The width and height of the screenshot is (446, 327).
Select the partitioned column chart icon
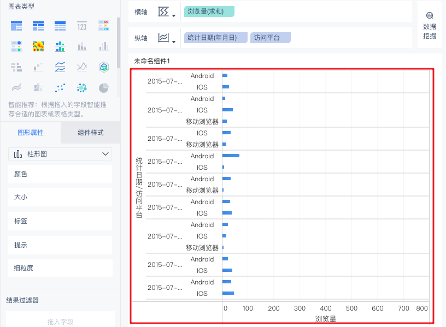[60, 46]
